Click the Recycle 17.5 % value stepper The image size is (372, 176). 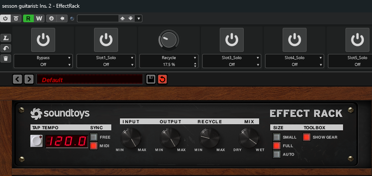click(195, 65)
